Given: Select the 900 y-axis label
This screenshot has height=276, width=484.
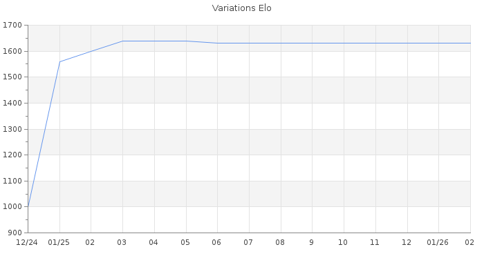Looking at the screenshot, I should click(15, 233).
